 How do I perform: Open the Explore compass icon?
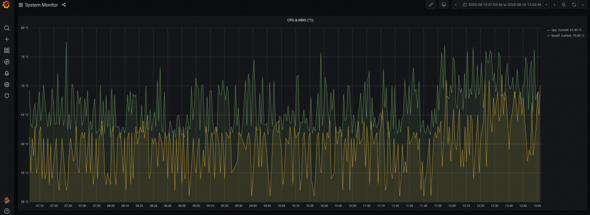pos(6,62)
